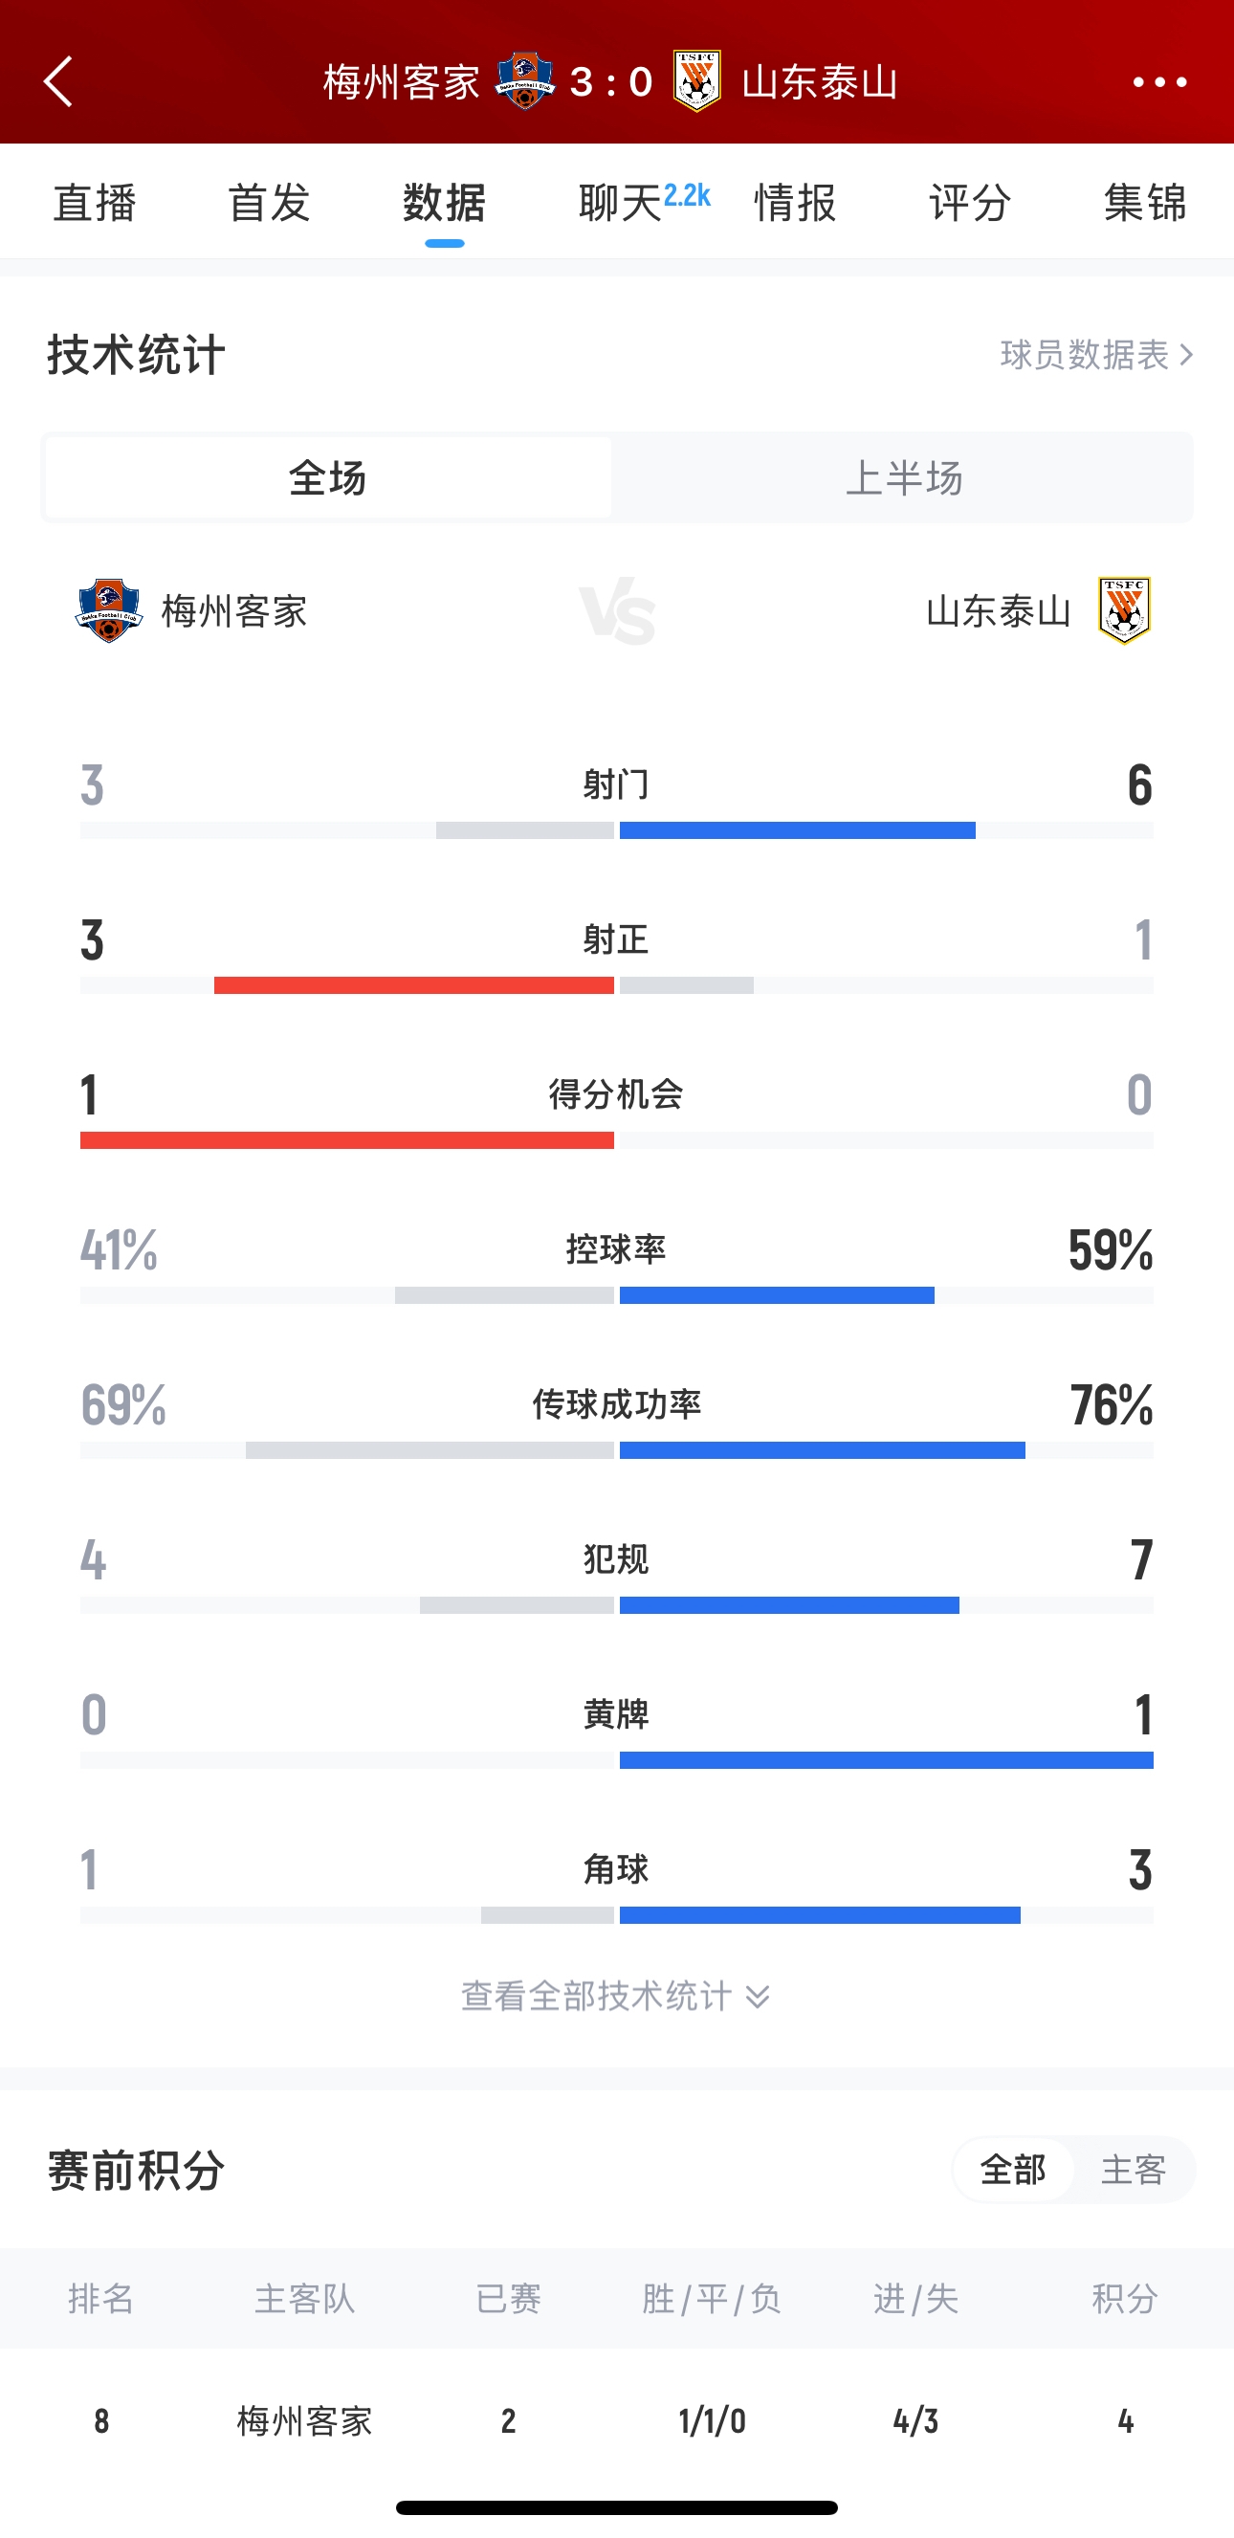
Task: Tap Shandong Taishan logo in header
Action: pyautogui.click(x=697, y=80)
